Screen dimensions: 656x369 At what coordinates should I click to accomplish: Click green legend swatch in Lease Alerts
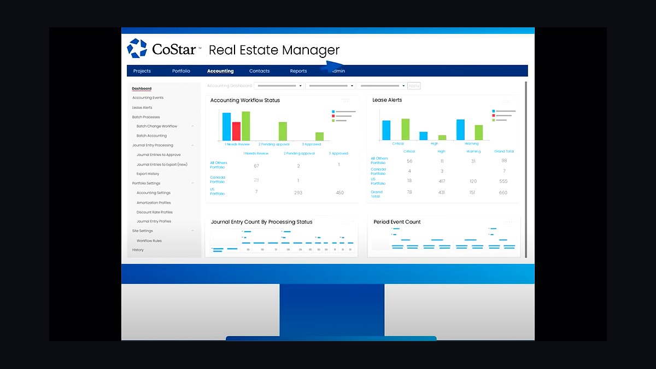pos(494,120)
